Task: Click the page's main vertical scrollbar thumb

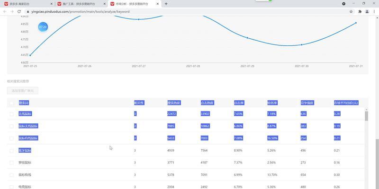Action: click(x=377, y=164)
